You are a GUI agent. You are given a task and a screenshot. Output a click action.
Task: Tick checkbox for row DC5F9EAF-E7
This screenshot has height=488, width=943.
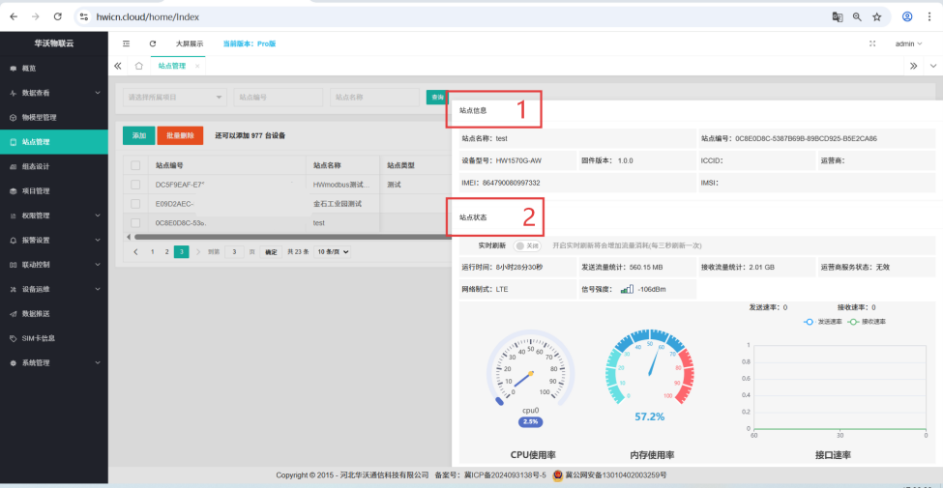pyautogui.click(x=135, y=185)
